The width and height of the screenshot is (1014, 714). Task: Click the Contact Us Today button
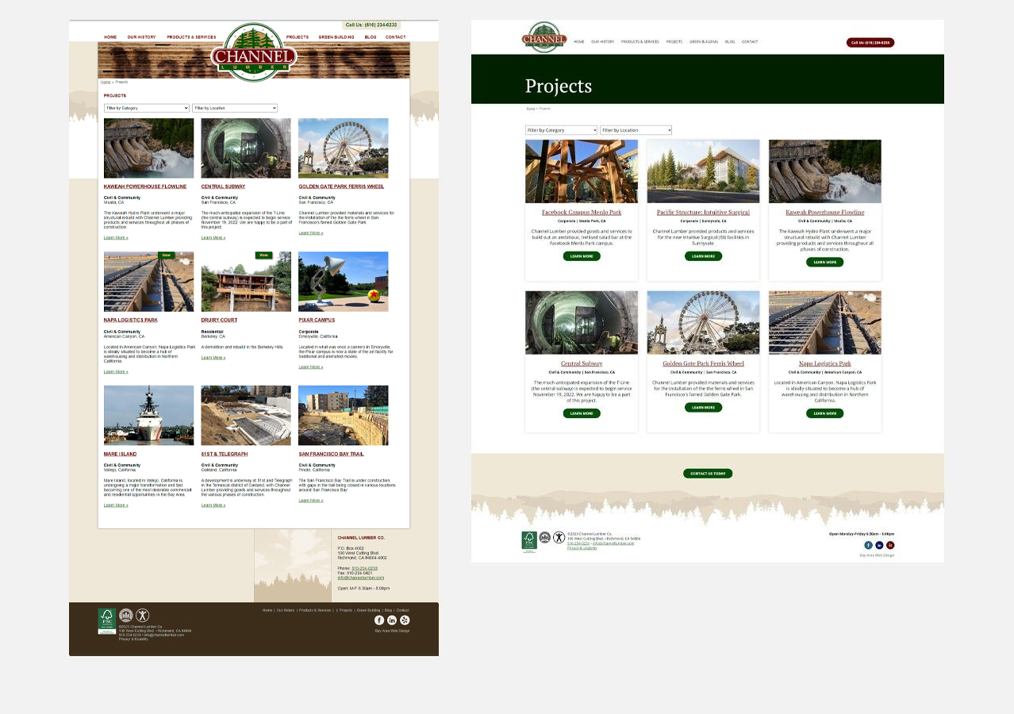[x=708, y=474]
